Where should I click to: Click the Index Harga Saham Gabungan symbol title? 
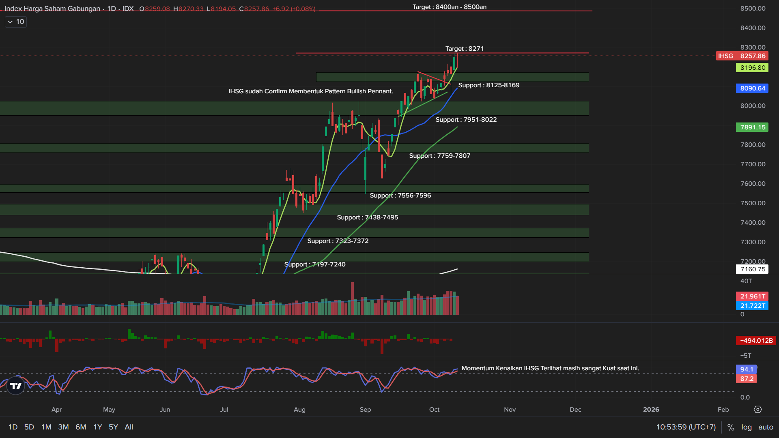pyautogui.click(x=52, y=9)
